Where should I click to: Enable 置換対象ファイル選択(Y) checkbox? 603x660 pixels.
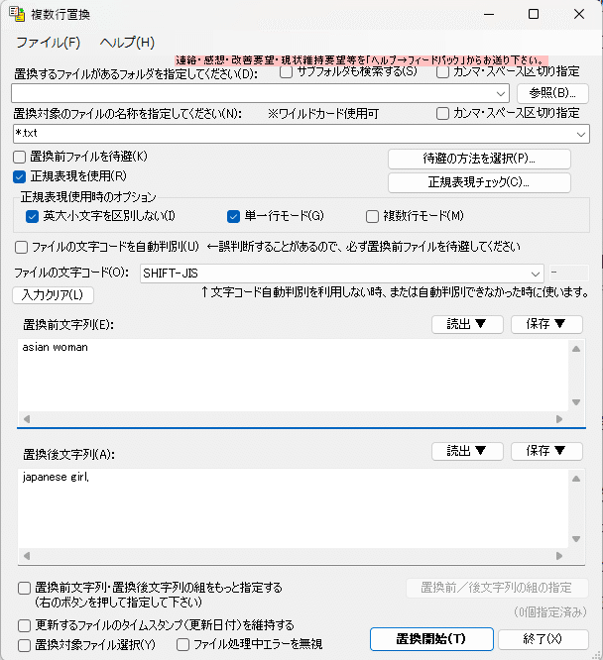coord(24,645)
